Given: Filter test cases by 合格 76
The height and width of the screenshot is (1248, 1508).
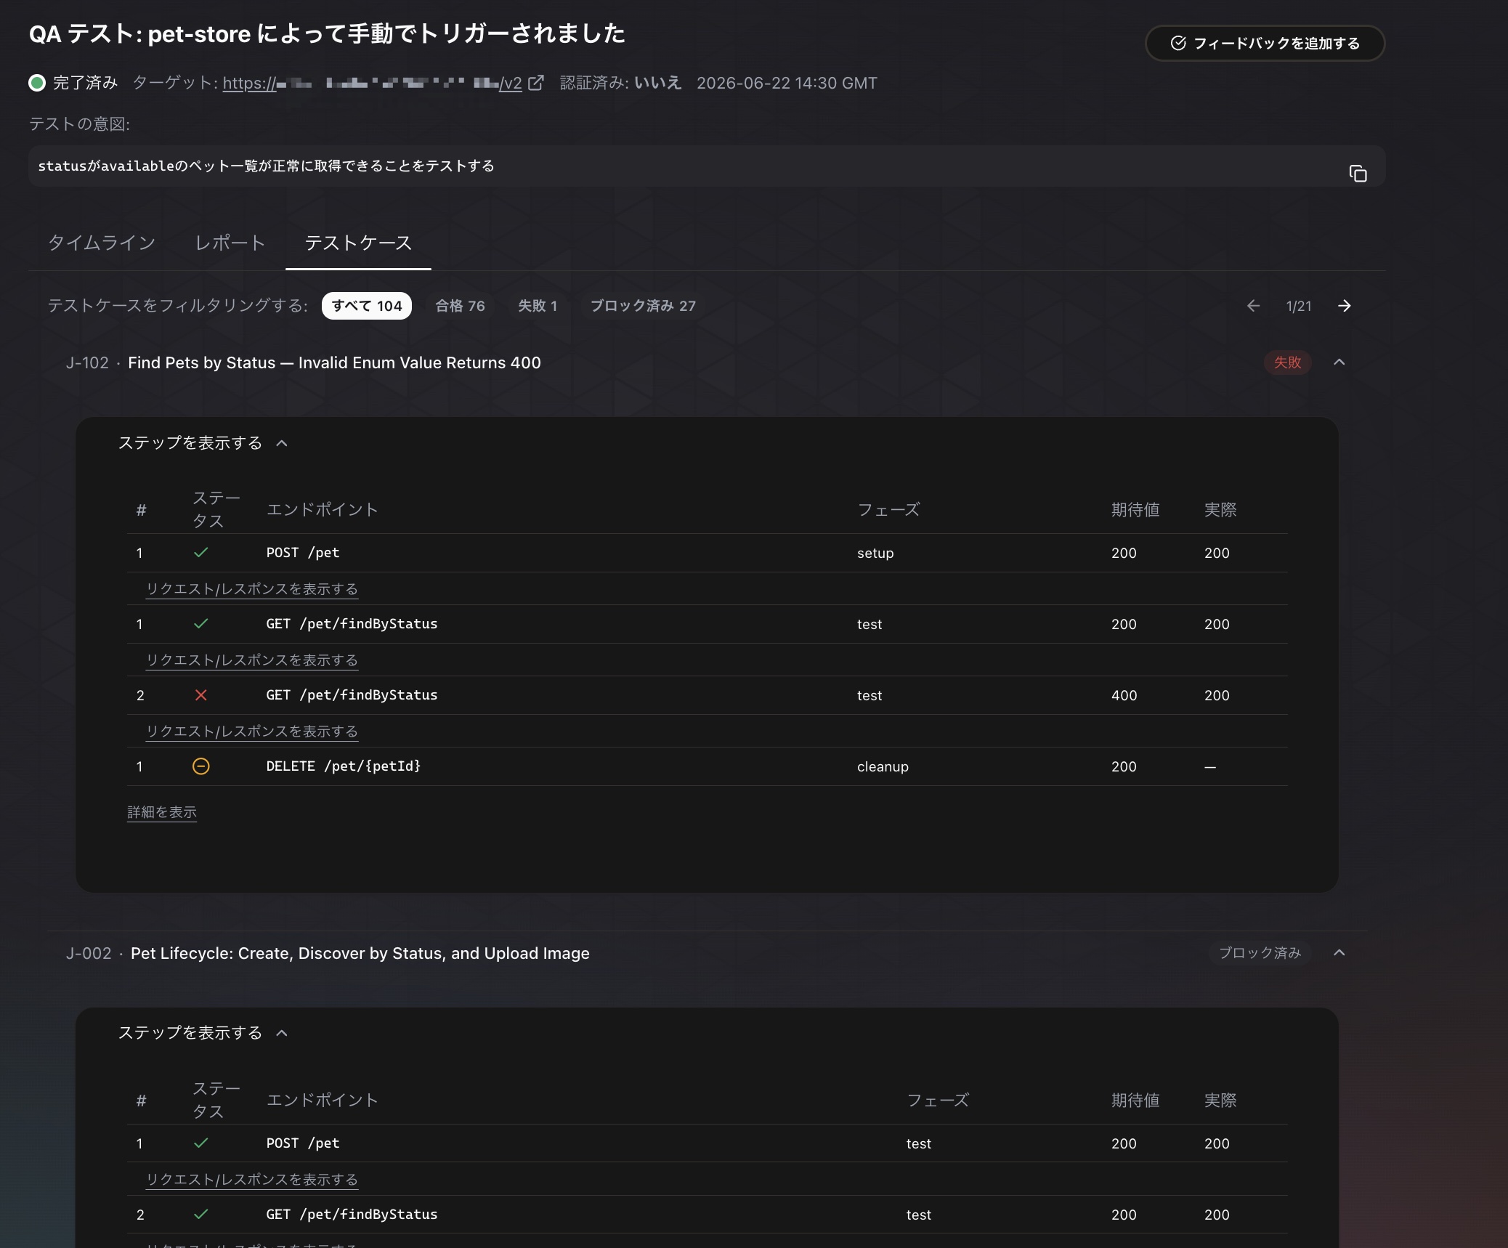Looking at the screenshot, I should (x=460, y=306).
